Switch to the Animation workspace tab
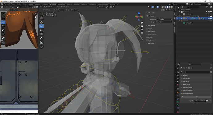 (77, 4)
